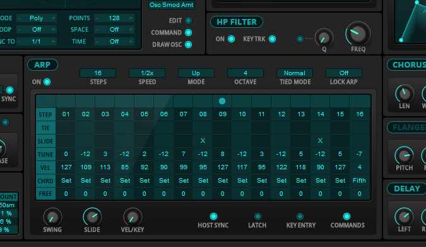Click the TUNE row label

(x=45, y=155)
